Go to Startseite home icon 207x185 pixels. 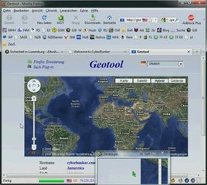tap(109, 17)
